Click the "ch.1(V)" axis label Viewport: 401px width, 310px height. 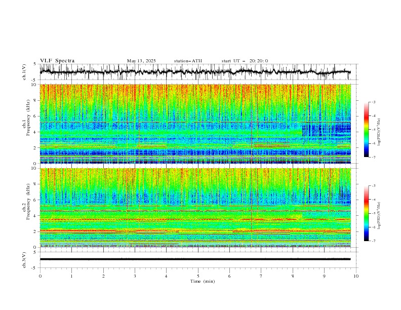pyautogui.click(x=24, y=72)
